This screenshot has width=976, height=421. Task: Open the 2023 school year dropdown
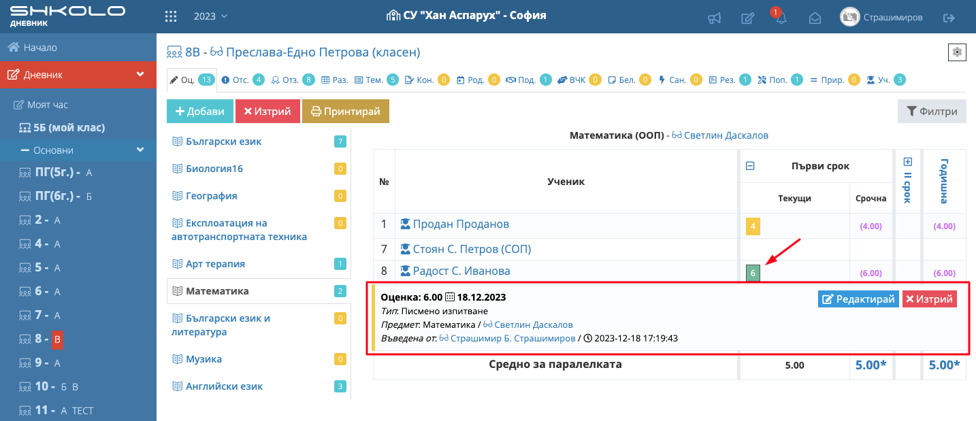coord(210,16)
